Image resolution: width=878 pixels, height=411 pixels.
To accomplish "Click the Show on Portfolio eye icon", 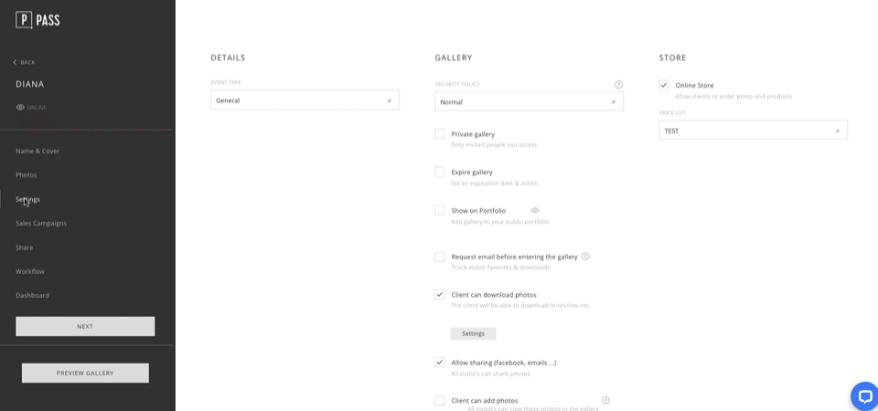I will [x=535, y=211].
